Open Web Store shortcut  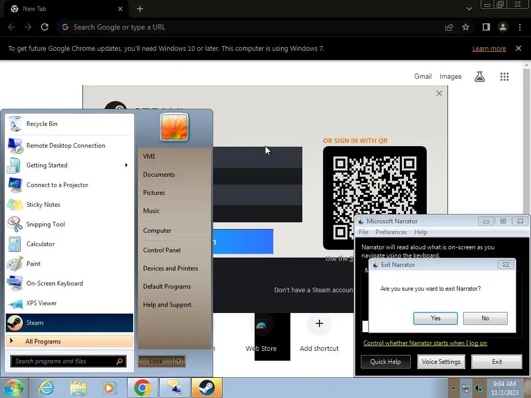click(261, 333)
